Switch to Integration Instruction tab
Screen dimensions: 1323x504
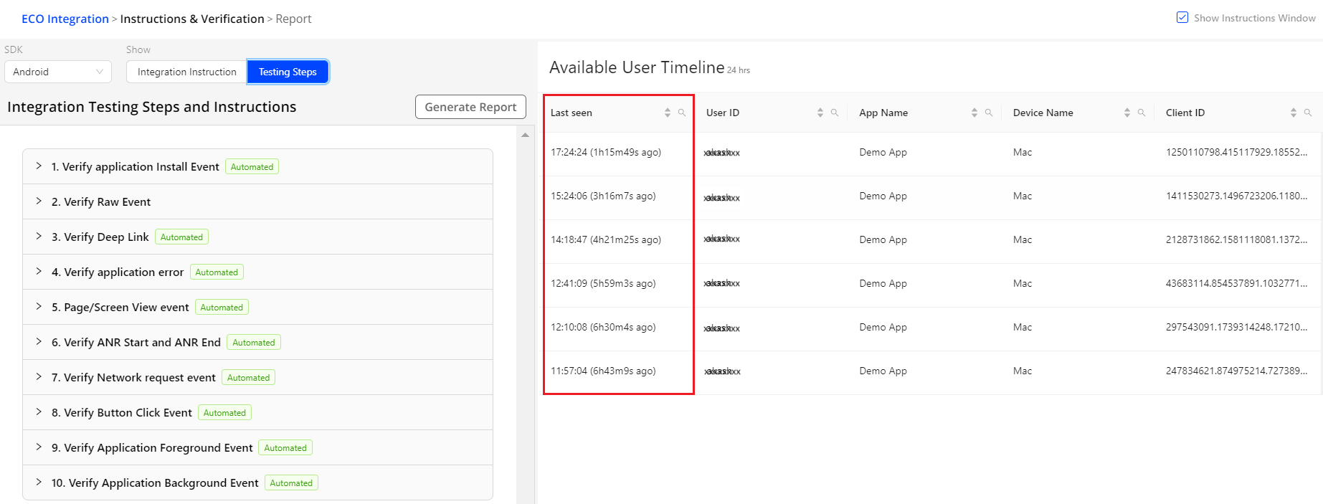click(x=186, y=72)
